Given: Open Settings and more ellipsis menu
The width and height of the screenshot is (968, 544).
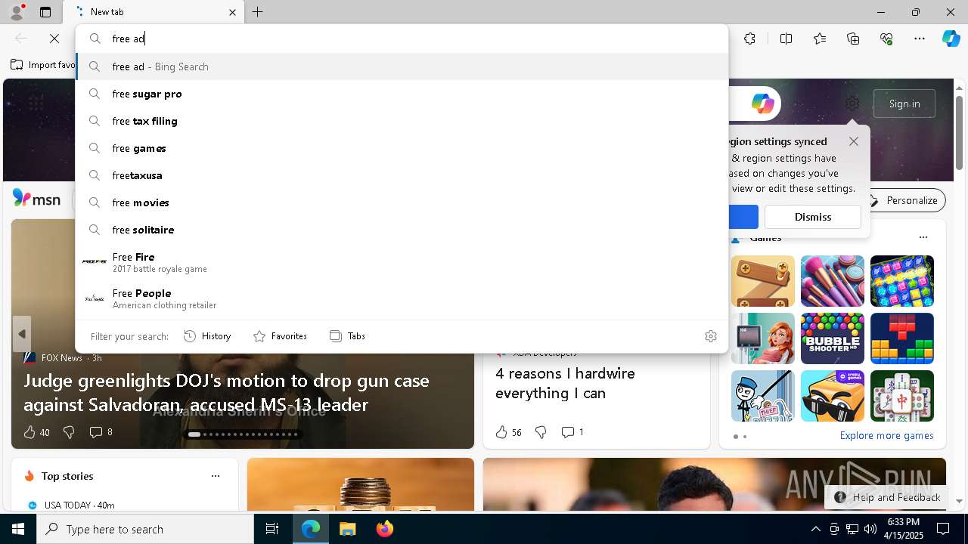Looking at the screenshot, I should point(920,39).
